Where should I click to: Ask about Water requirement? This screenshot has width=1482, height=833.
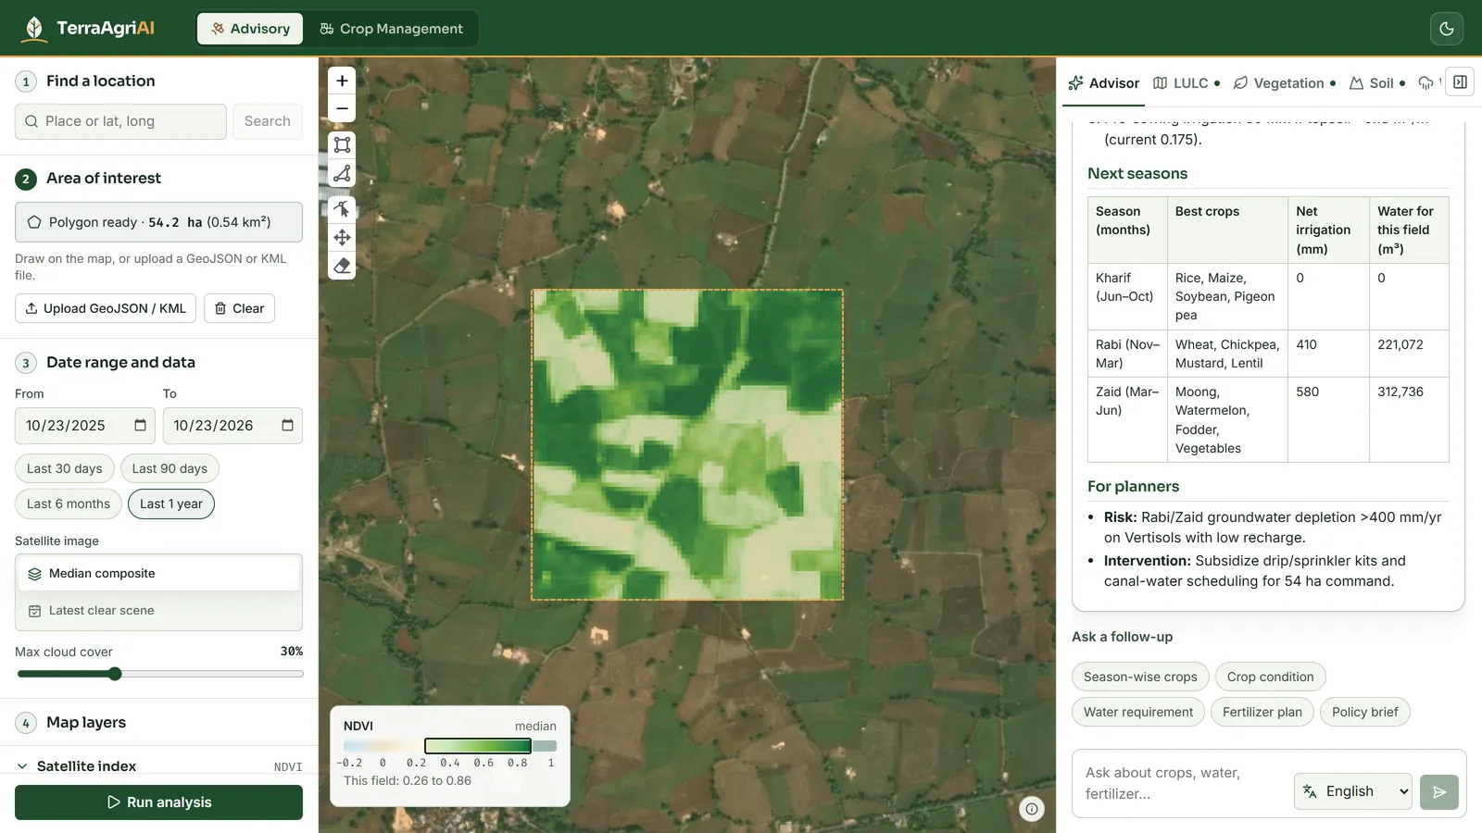1138,712
